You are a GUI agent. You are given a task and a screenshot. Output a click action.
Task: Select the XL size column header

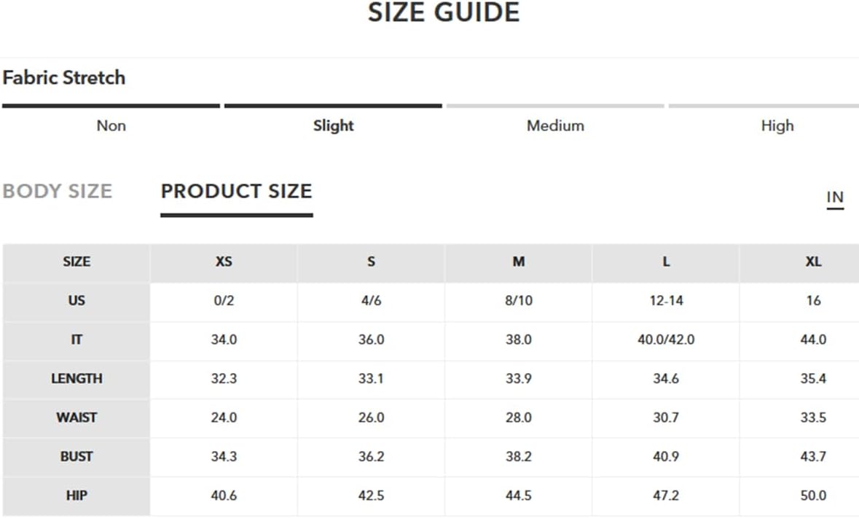[813, 262]
